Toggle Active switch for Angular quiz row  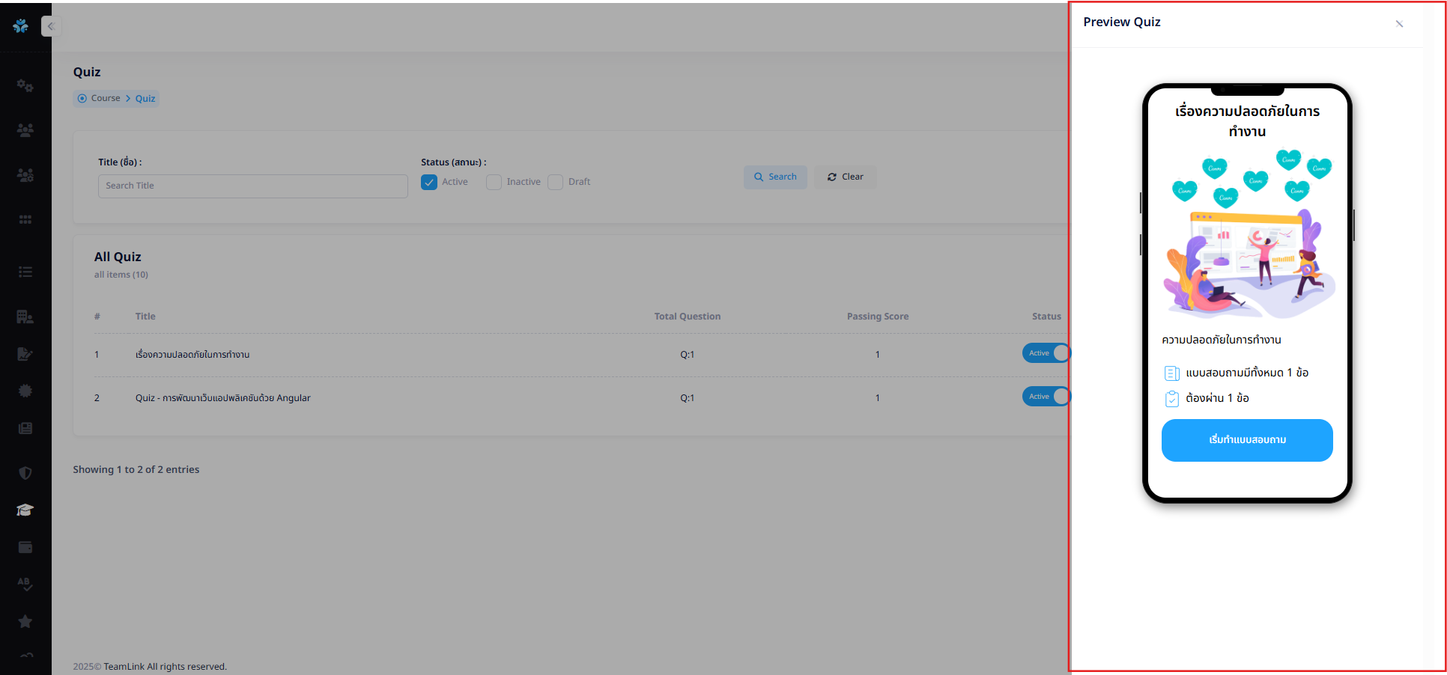point(1046,397)
